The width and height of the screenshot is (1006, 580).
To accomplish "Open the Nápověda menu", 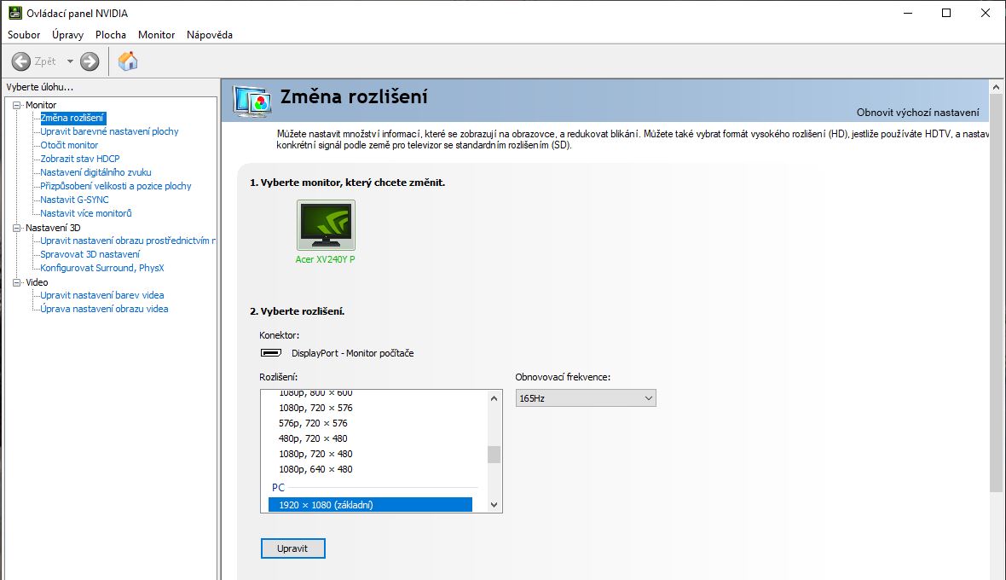I will pos(210,35).
